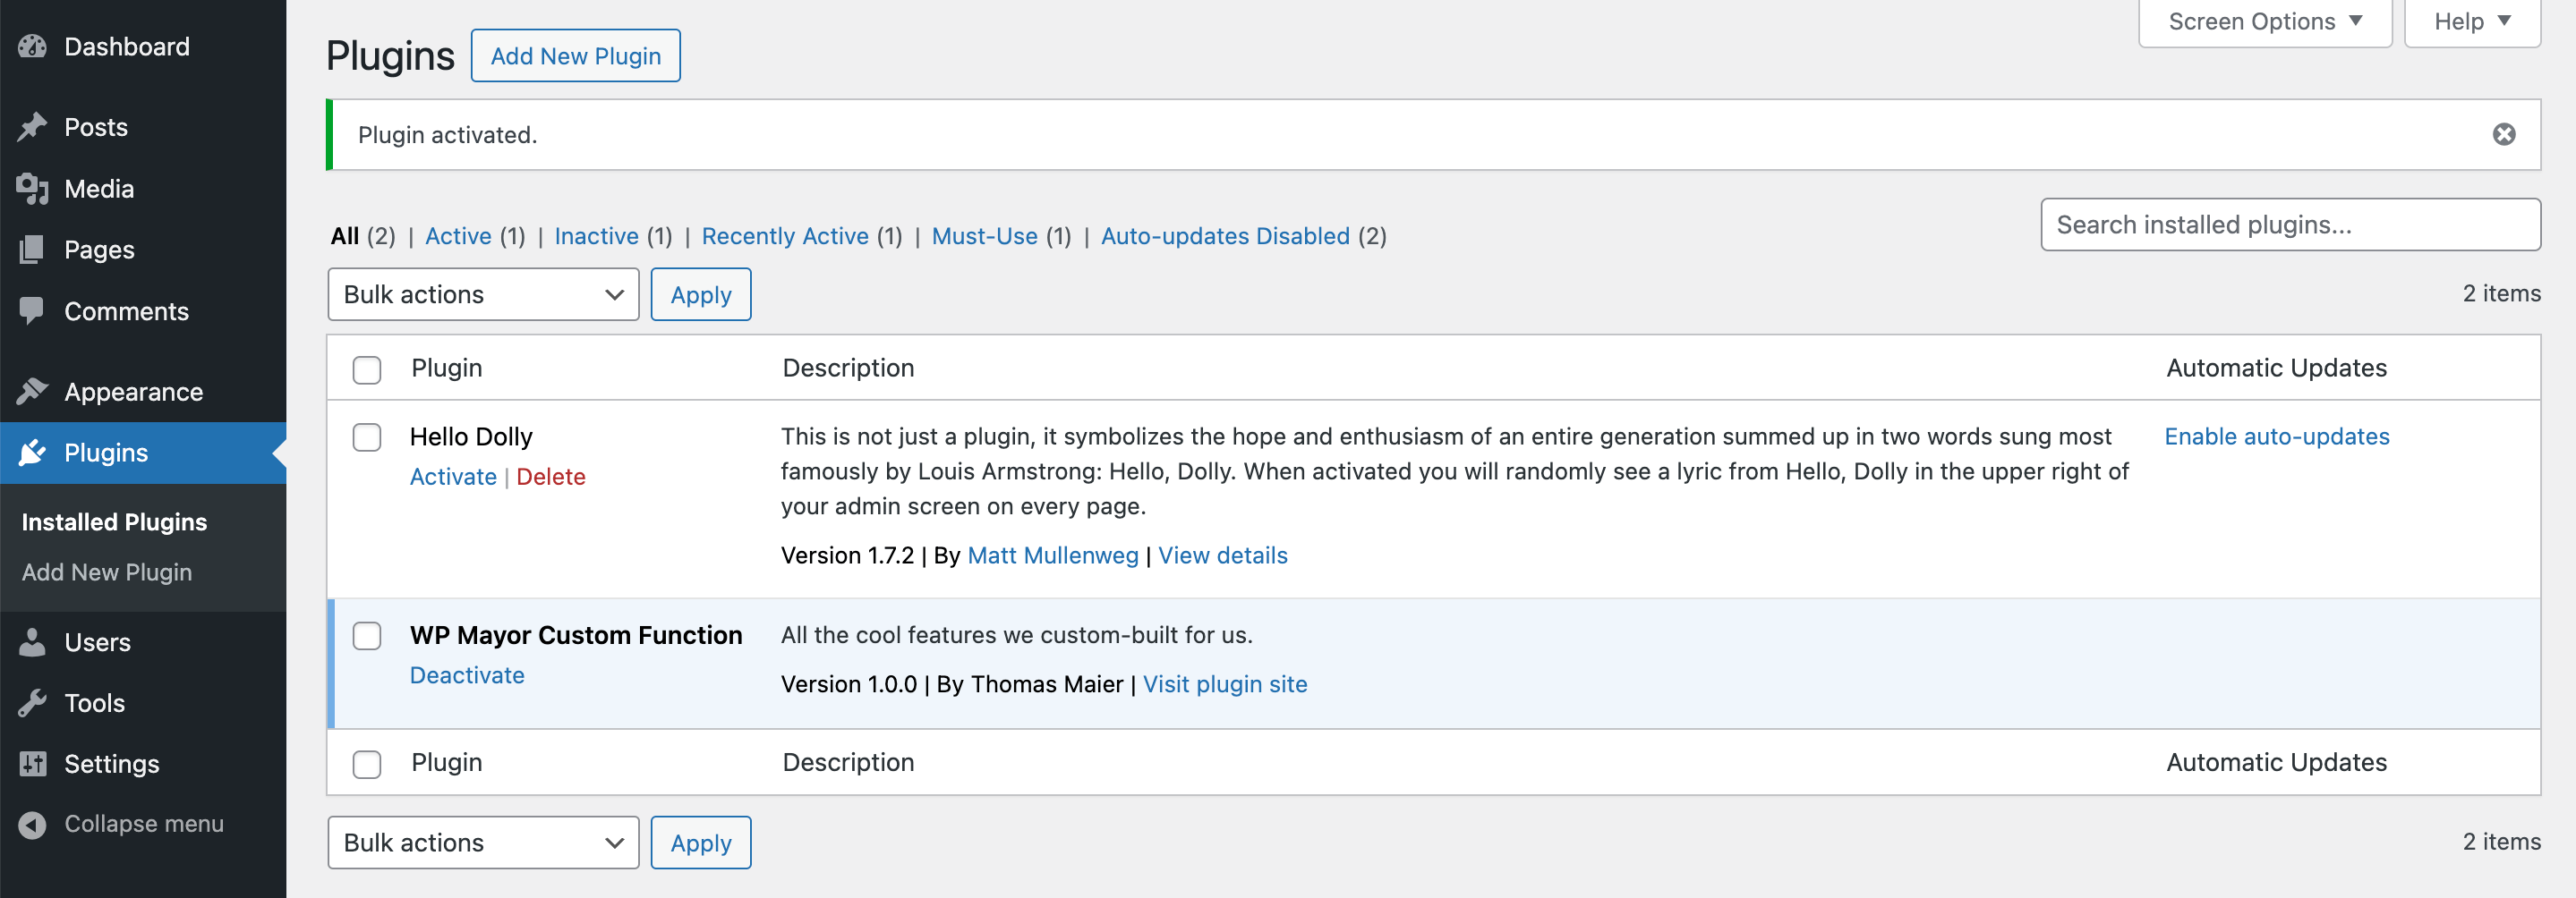
Task: Open the Users menu item
Action: tap(143, 642)
